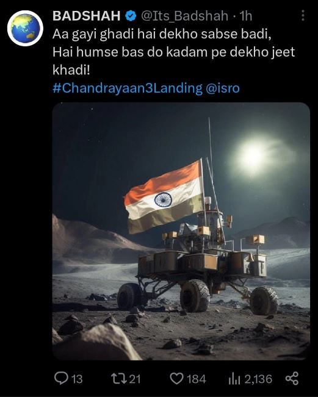Screen dimensions: 318x397
Task: Click the retweet count 21
Action: point(135,379)
